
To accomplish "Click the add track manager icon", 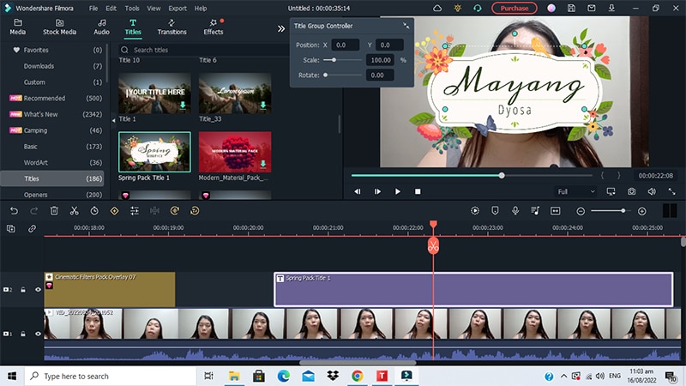I will (x=11, y=228).
